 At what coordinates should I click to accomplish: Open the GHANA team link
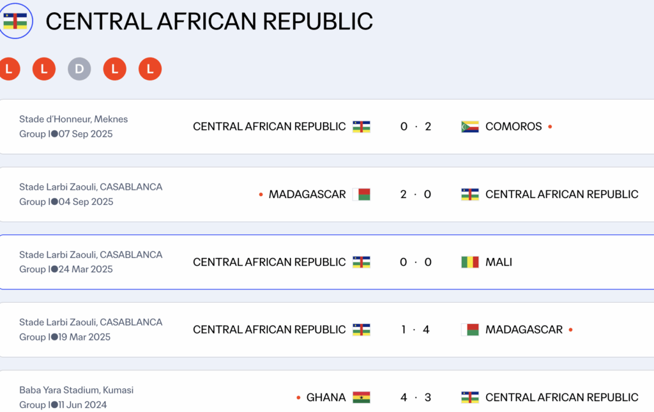pyautogui.click(x=326, y=397)
